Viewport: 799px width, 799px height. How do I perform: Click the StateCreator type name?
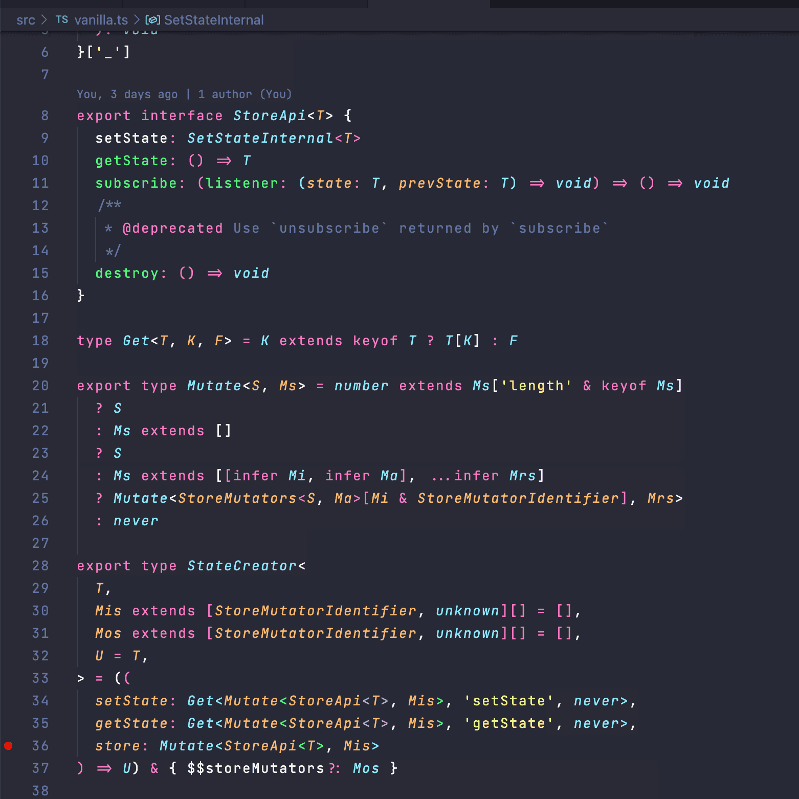click(241, 566)
